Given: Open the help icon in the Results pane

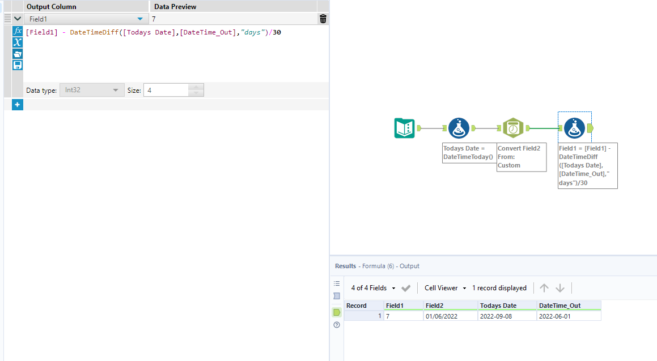Looking at the screenshot, I should pos(337,325).
